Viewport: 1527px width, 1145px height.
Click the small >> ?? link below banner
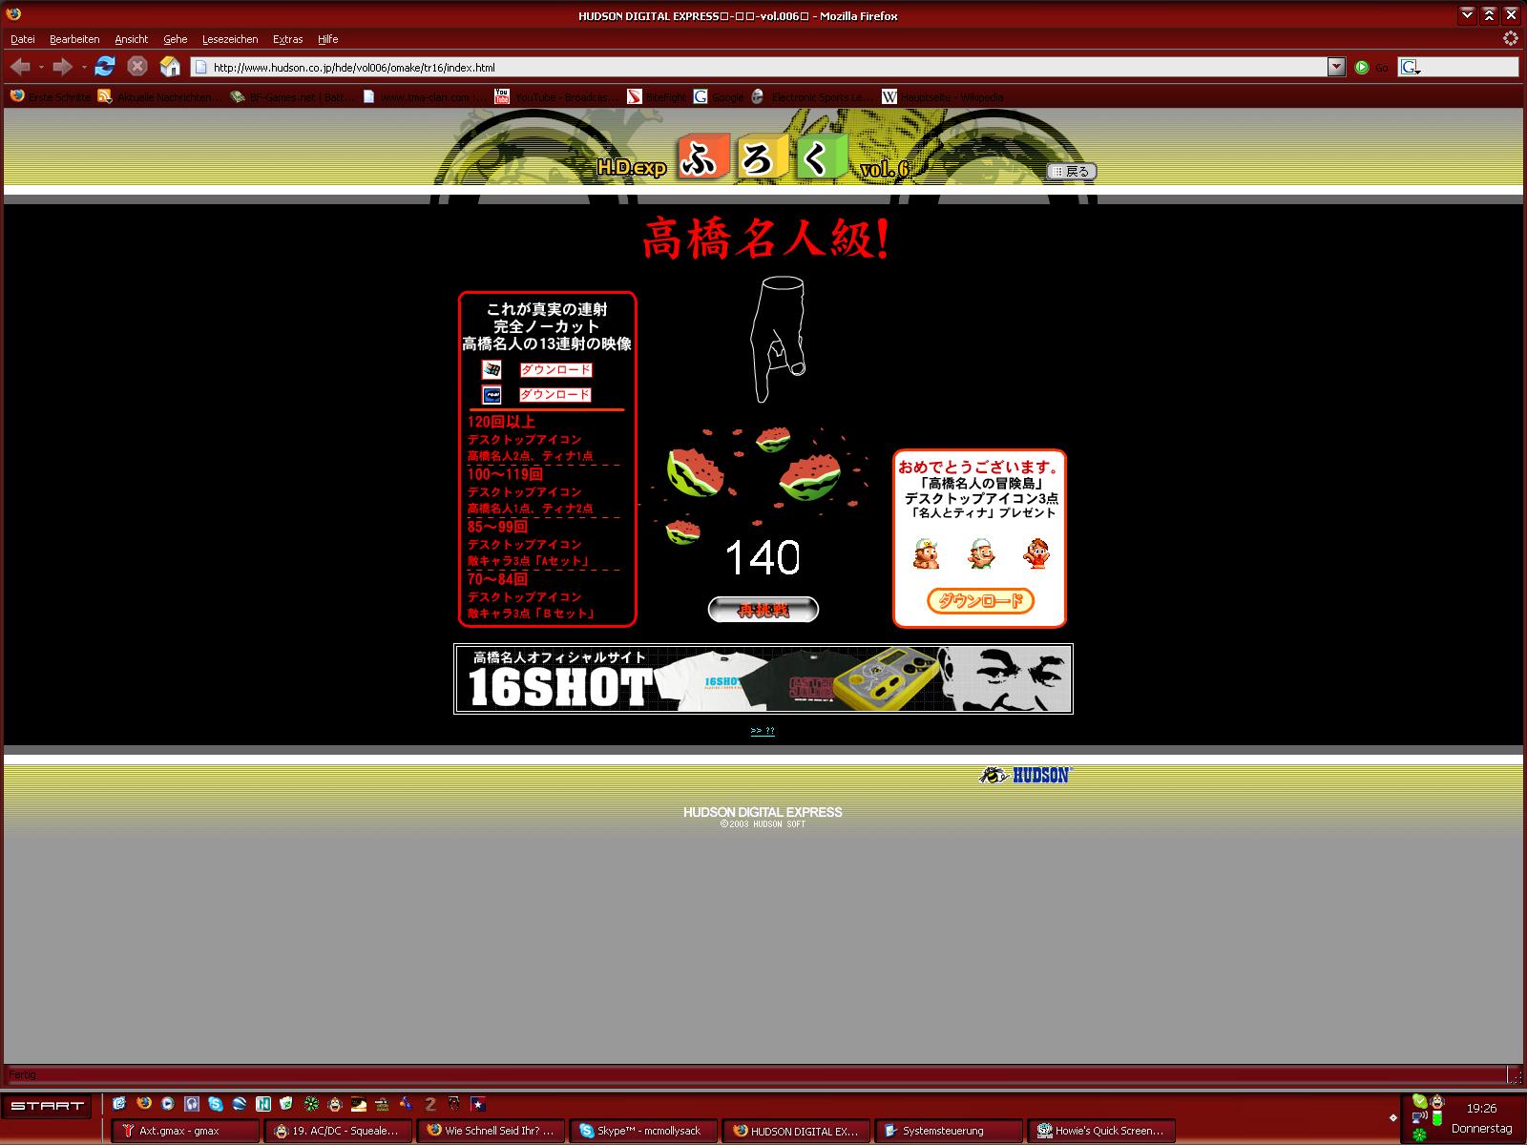(763, 731)
